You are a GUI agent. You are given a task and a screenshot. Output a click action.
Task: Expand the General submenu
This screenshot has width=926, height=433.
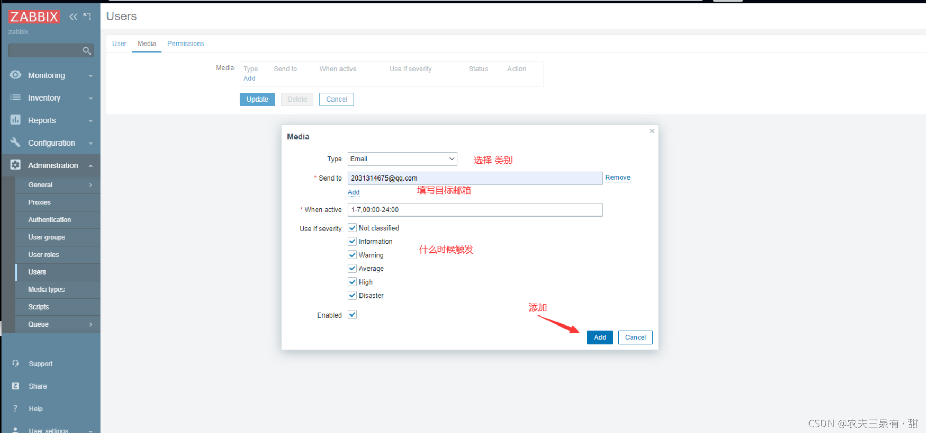tap(91, 185)
